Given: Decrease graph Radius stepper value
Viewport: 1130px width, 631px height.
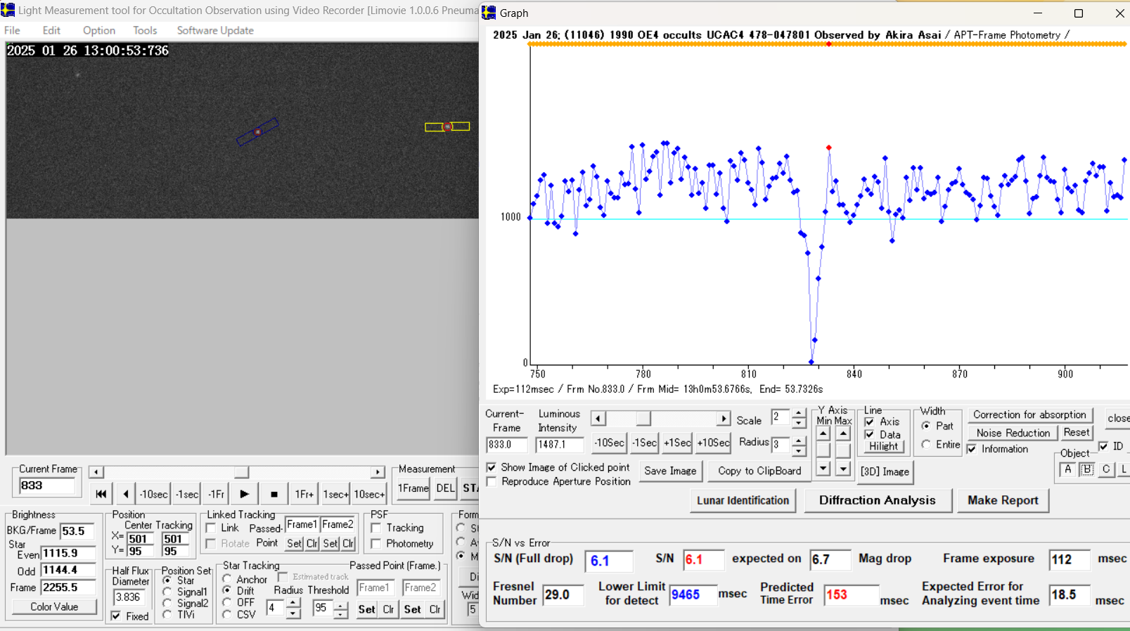Looking at the screenshot, I should pos(798,450).
